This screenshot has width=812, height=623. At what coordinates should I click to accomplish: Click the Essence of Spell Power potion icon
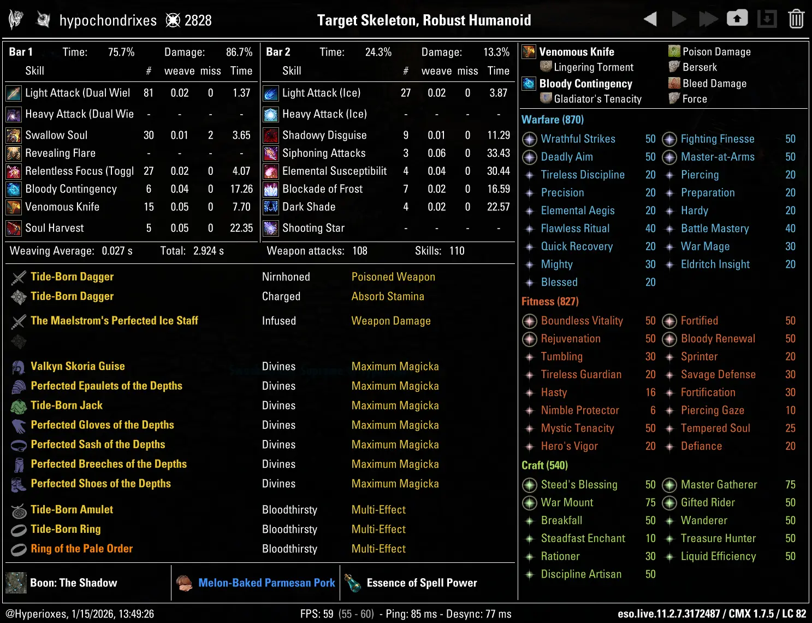click(353, 583)
